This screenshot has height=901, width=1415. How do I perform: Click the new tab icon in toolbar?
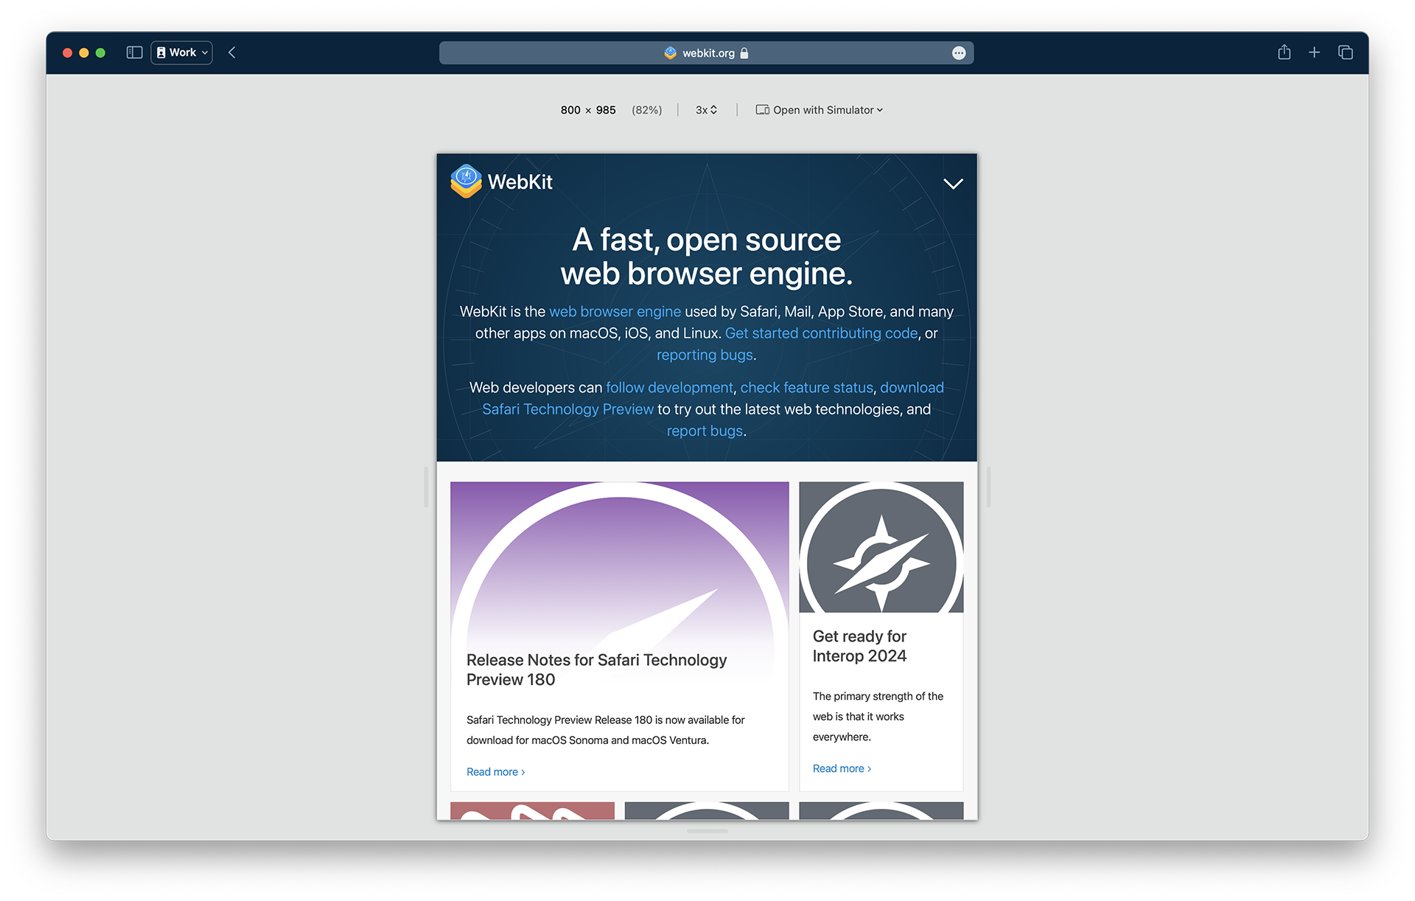click(1315, 52)
